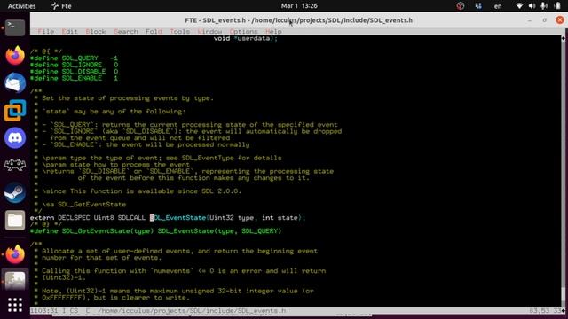This screenshot has width=568, height=319.
Task: Close the FTE window
Action: pyautogui.click(x=560, y=19)
